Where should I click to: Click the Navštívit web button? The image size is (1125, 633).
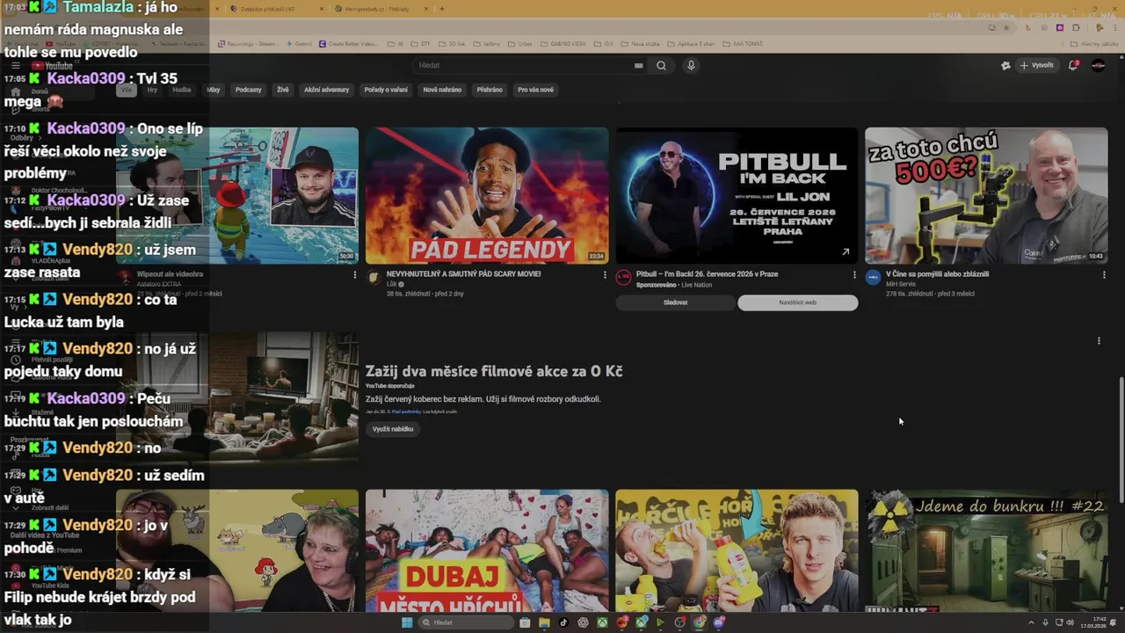coord(798,302)
